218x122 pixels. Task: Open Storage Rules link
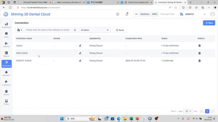pos(167,14)
